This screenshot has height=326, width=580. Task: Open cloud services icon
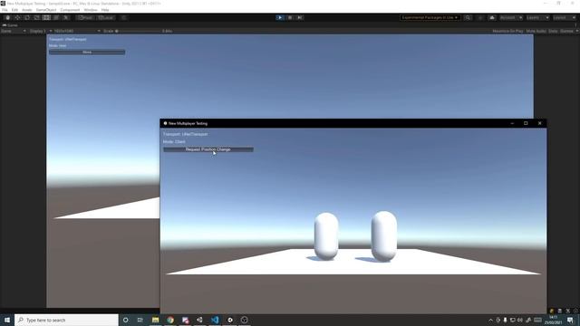tap(492, 18)
